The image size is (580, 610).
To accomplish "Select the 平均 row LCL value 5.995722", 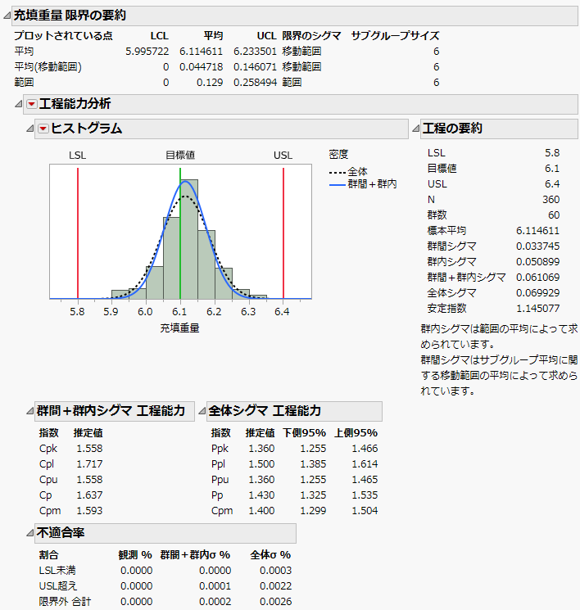I will (x=147, y=52).
